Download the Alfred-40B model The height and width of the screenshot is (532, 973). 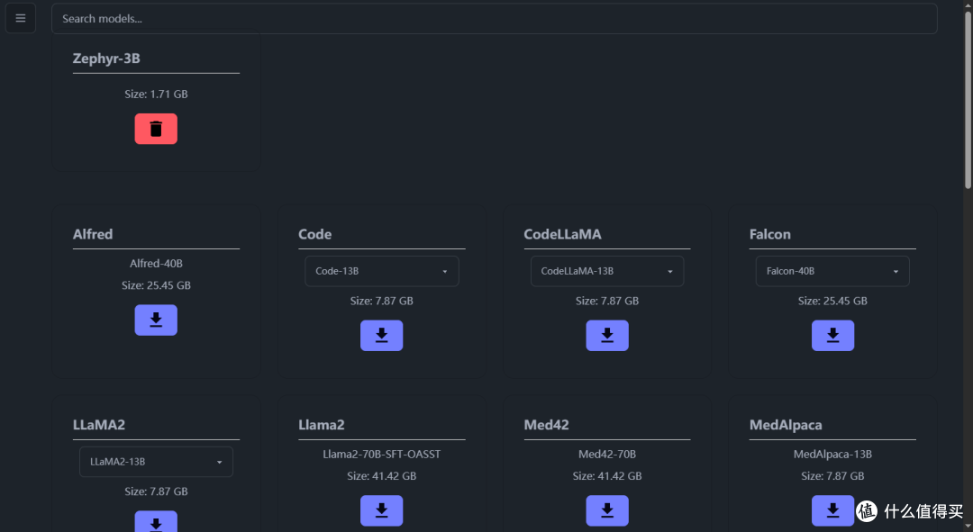pos(156,320)
